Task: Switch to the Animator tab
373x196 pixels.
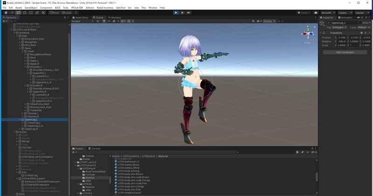Action: (x=115, y=18)
